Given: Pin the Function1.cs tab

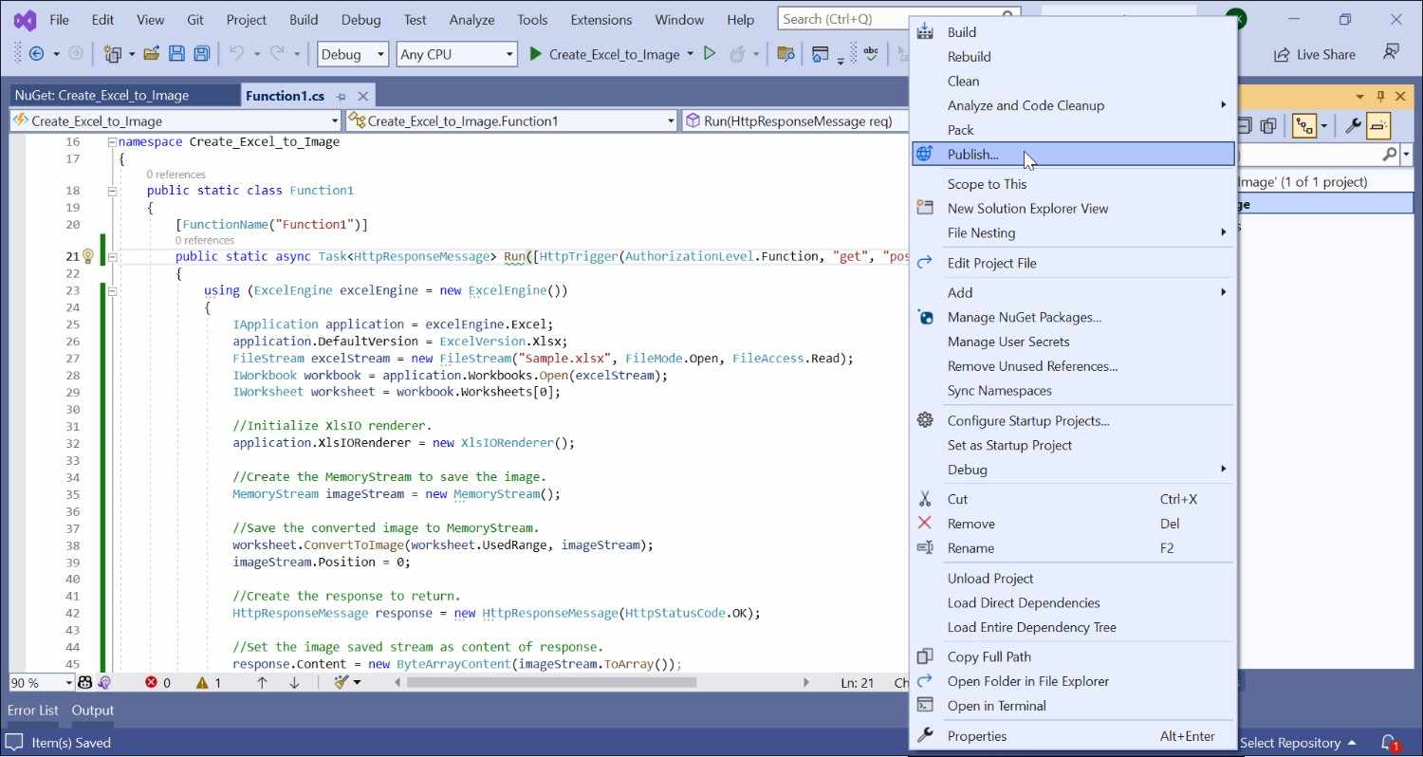Looking at the screenshot, I should click(x=342, y=96).
